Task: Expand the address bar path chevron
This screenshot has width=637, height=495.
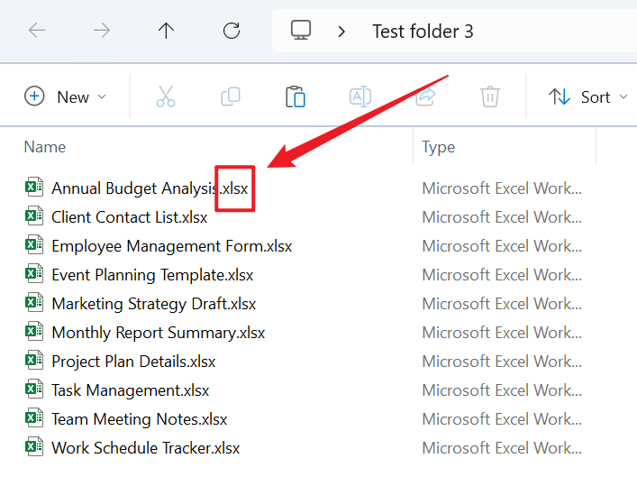Action: point(341,32)
